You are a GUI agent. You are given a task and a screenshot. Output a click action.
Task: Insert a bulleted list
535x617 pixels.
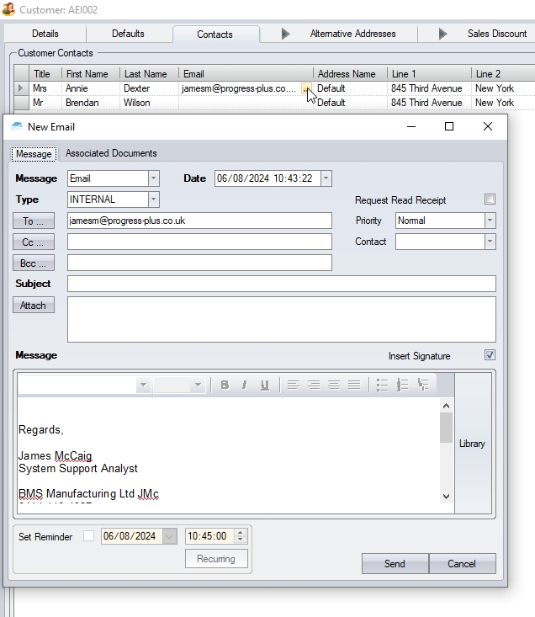tap(382, 385)
